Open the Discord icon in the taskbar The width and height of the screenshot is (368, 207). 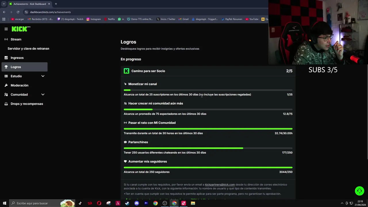click(137, 203)
